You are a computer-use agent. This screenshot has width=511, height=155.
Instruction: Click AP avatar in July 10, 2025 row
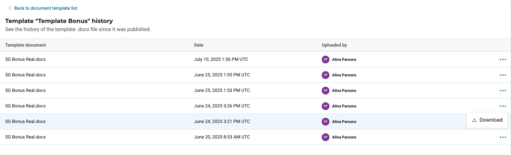(325, 60)
